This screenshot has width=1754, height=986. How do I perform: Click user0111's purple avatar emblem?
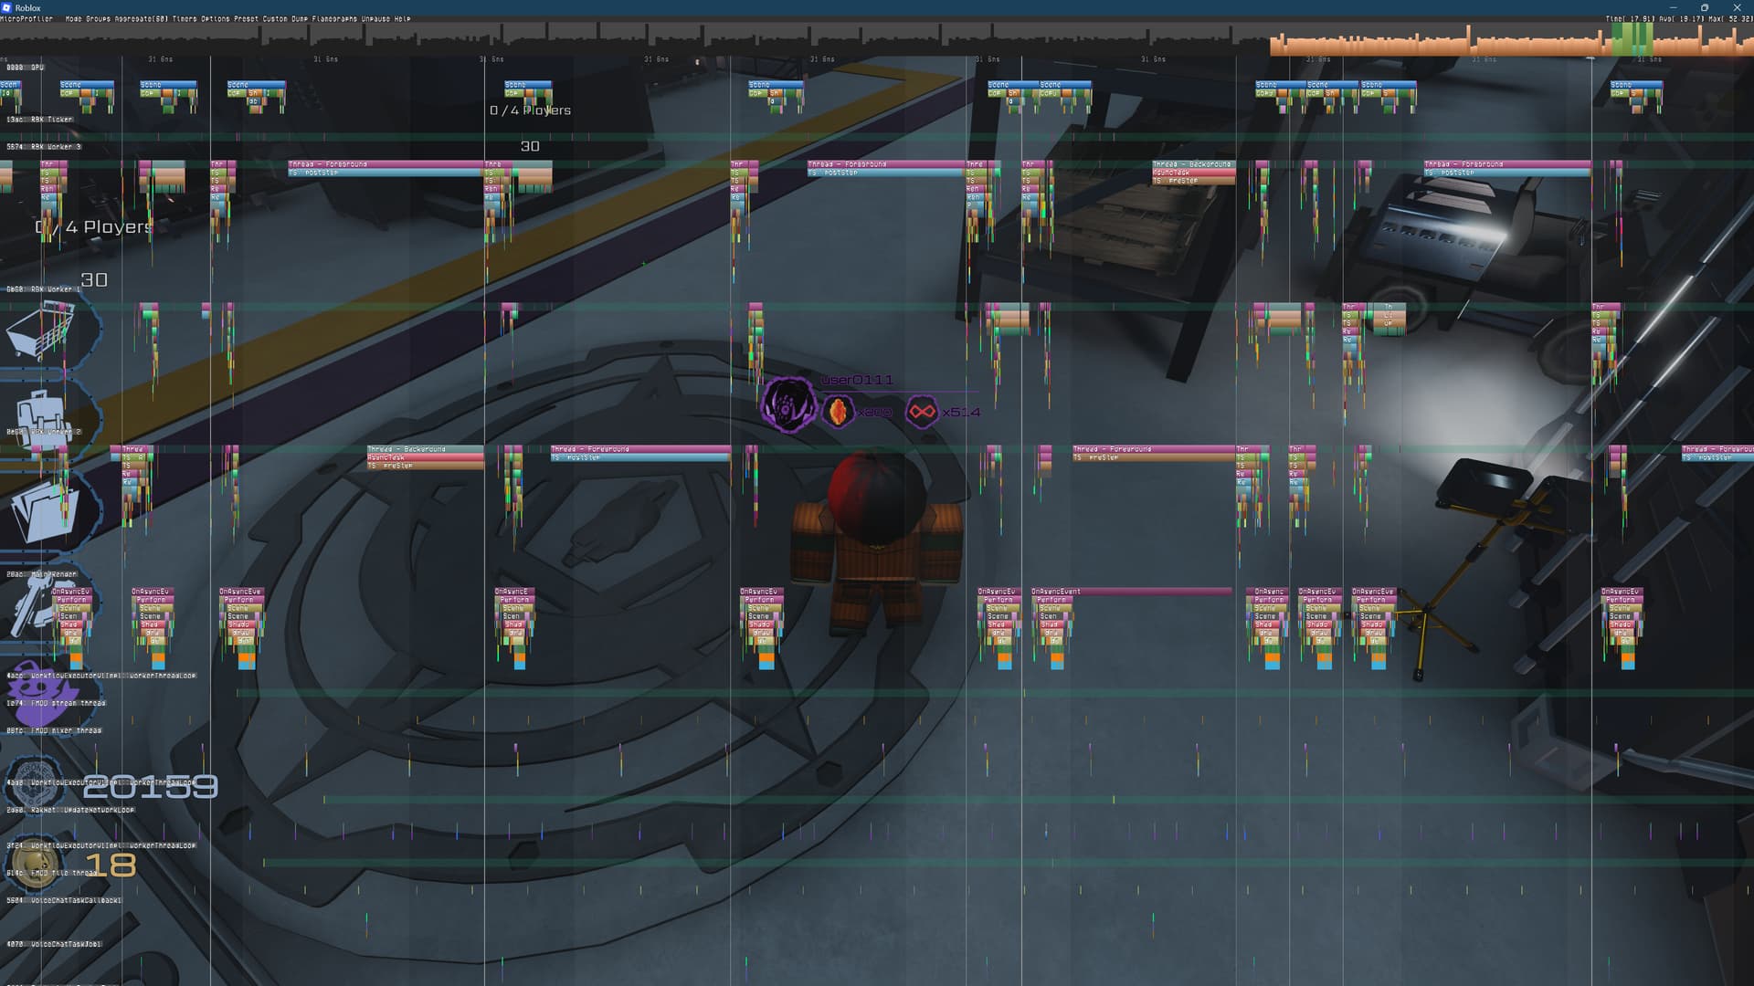(x=787, y=404)
